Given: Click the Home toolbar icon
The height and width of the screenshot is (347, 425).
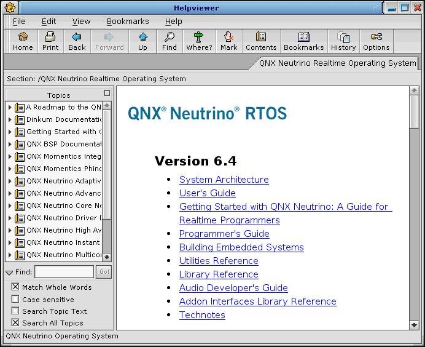Looking at the screenshot, I should [x=23, y=41].
